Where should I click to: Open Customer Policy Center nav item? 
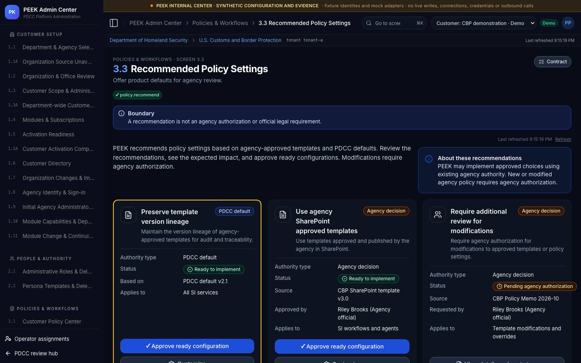coord(51,321)
